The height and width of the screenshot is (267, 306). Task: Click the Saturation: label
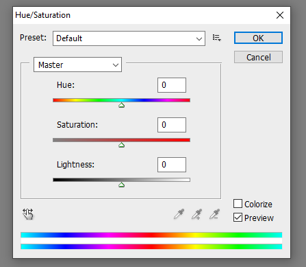(77, 125)
